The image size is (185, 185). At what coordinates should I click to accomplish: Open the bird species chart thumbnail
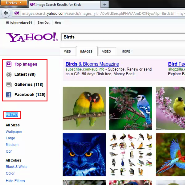(131, 155)
